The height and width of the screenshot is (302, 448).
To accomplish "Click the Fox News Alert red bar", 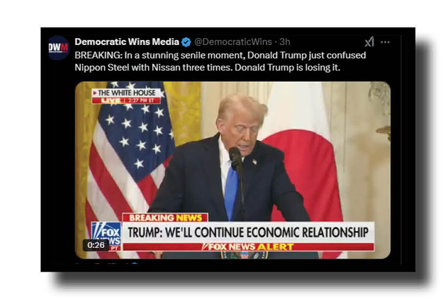I will (x=248, y=246).
